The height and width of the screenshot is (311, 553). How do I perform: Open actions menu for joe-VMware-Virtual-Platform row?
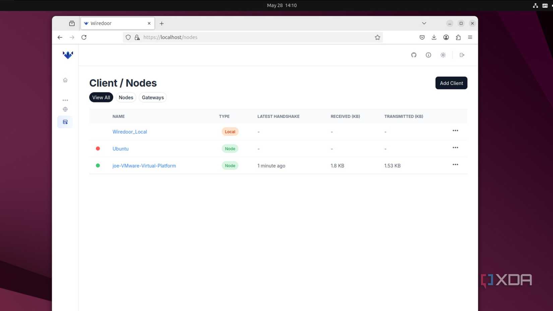click(x=455, y=165)
